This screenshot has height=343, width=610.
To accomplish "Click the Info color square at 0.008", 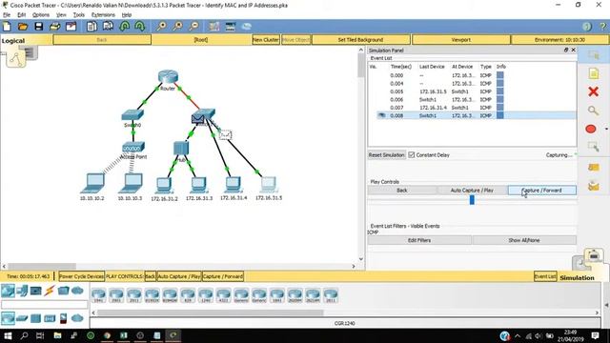I will (x=500, y=115).
